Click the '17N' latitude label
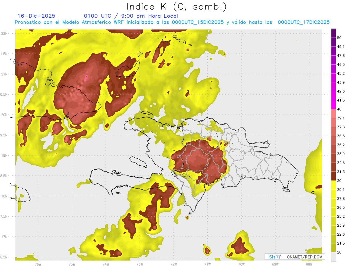 (x=5, y=237)
